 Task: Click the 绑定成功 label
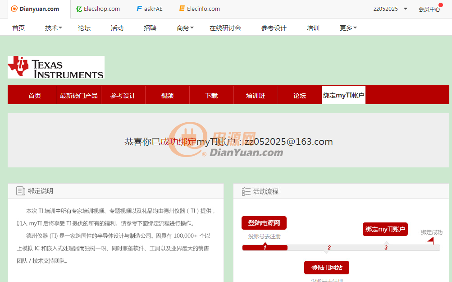pyautogui.click(x=432, y=232)
